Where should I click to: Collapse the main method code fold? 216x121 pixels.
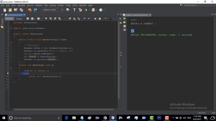click(11, 42)
